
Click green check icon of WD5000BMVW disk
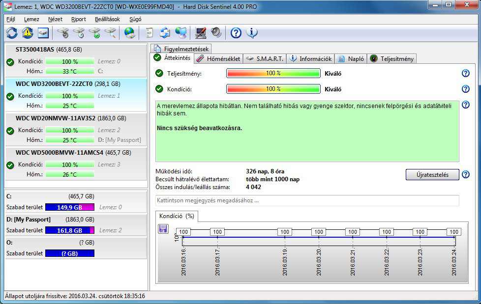pos(10,165)
